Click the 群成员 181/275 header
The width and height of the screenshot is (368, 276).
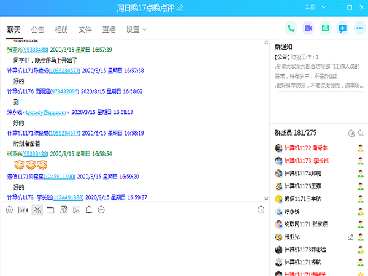point(296,133)
